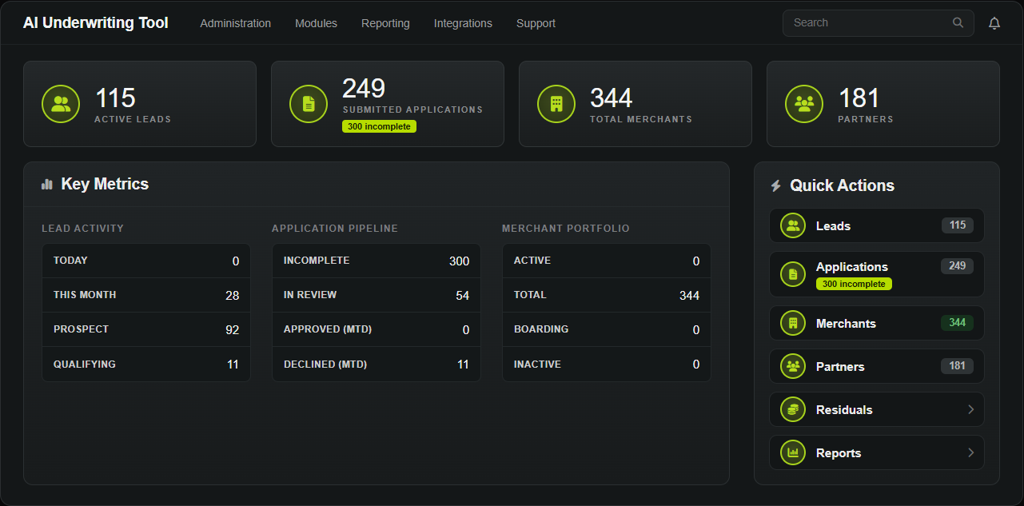
Task: Open Partners in Quick Actions
Action: (877, 366)
